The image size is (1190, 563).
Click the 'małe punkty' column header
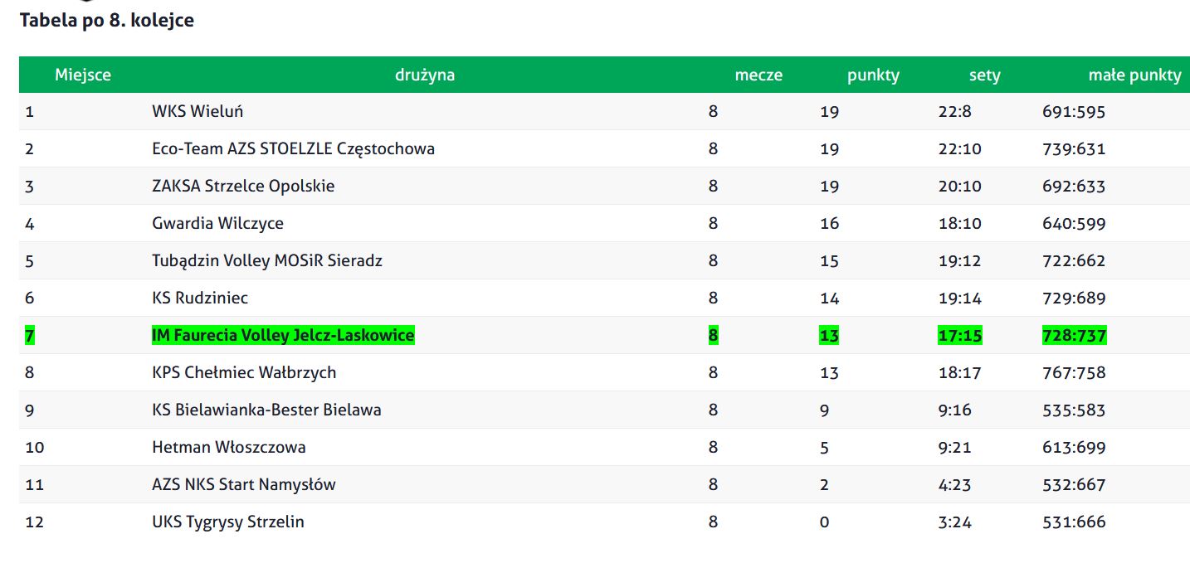[x=1134, y=75]
